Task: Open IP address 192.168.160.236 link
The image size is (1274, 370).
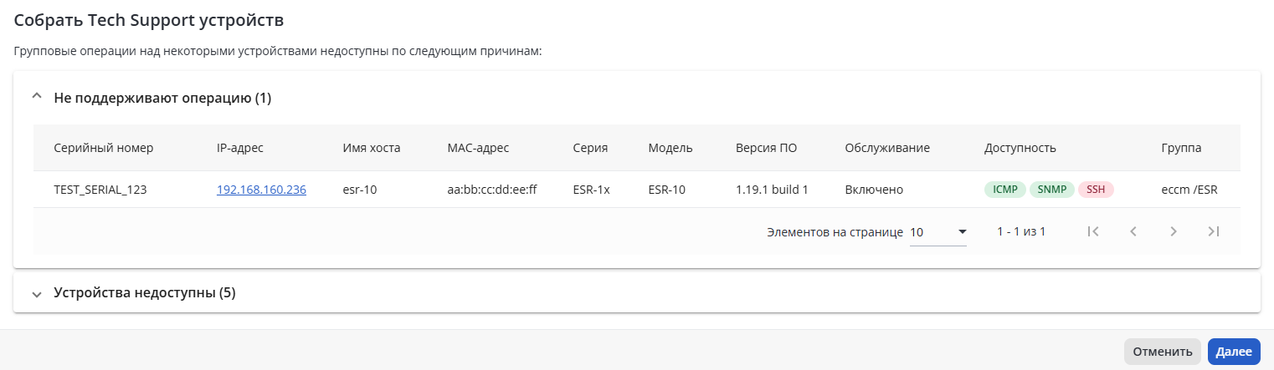Action: point(261,190)
